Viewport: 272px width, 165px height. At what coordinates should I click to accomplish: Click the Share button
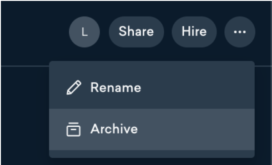click(136, 32)
